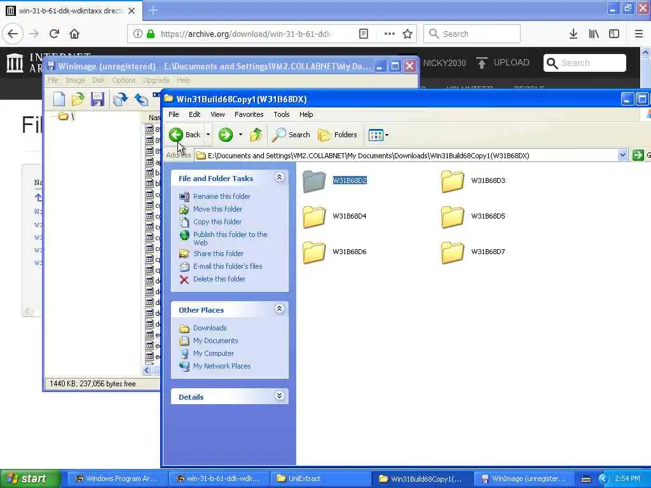The height and width of the screenshot is (488, 651).
Task: Go up one folder level icon
Action: 256,135
